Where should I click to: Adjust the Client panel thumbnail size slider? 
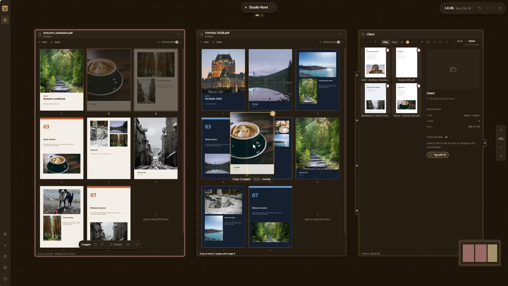[x=411, y=42]
